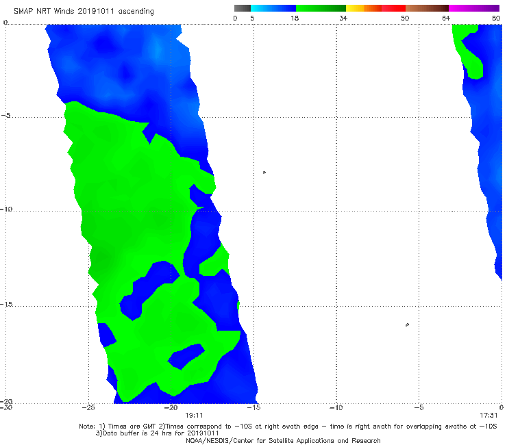
Task: Click the latitude axis label '-15' on left
Action: pyautogui.click(x=6, y=305)
